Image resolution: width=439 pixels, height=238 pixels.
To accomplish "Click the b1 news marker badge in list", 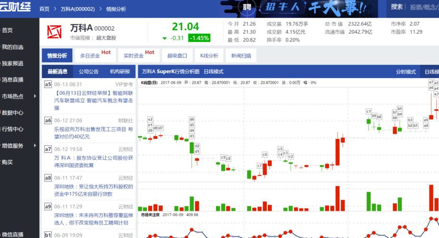I will 48,235.
